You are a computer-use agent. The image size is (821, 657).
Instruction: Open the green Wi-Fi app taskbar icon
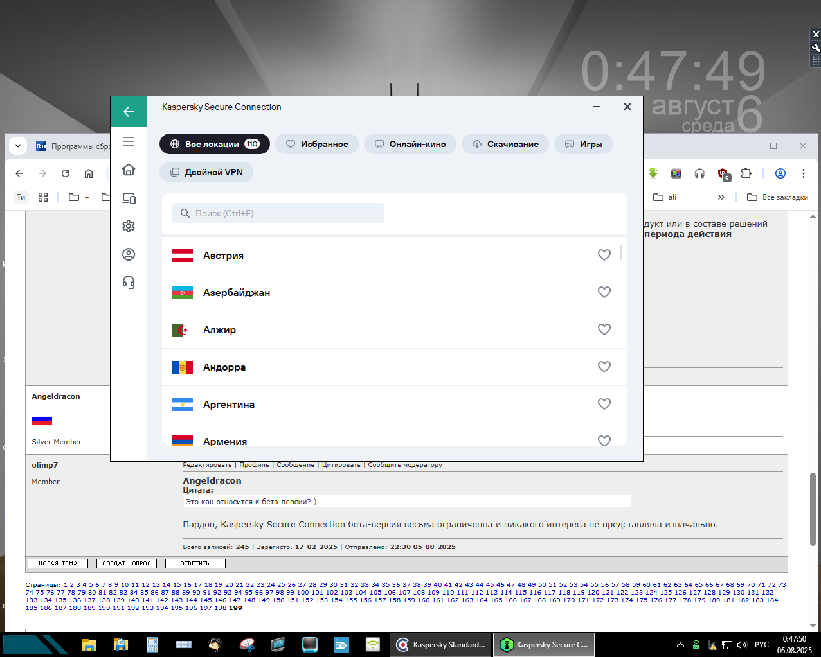point(373,644)
